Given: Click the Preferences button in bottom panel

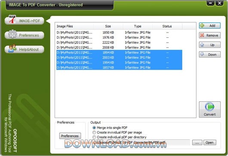Looking at the screenshot, I should [x=70, y=136].
